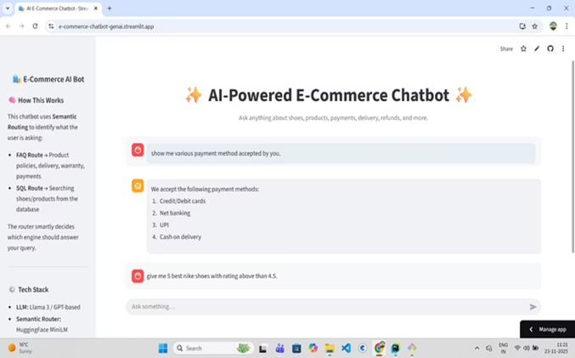The image size is (575, 358).
Task: Click 'LLM: Llama 3 / GPT-based' bullet
Action: 48,307
